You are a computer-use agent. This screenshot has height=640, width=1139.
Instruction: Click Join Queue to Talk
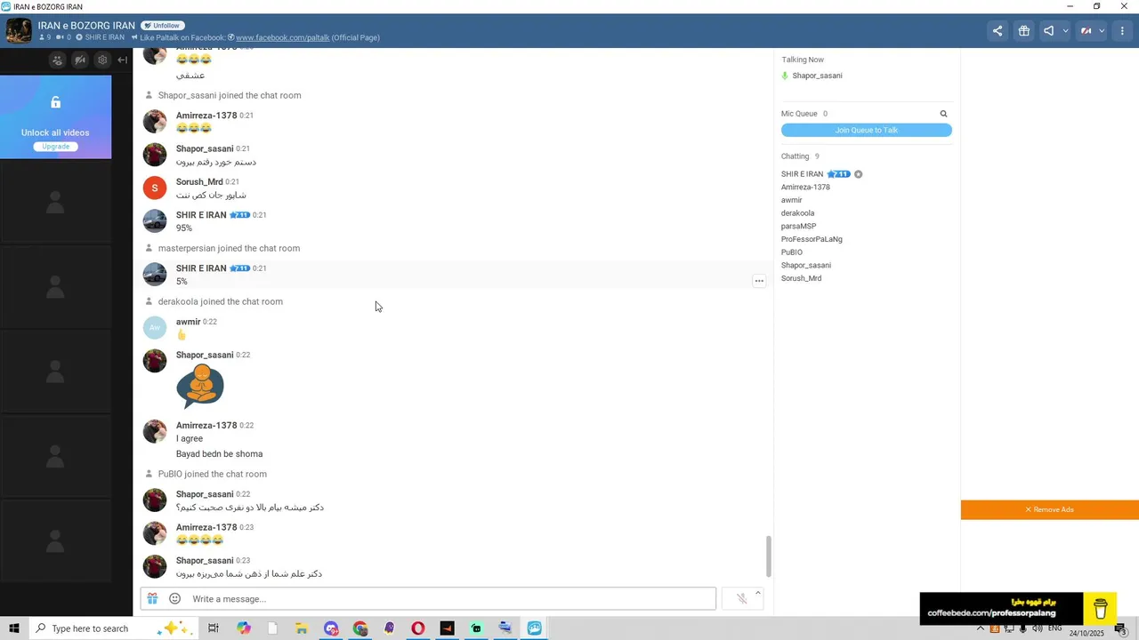click(x=867, y=131)
